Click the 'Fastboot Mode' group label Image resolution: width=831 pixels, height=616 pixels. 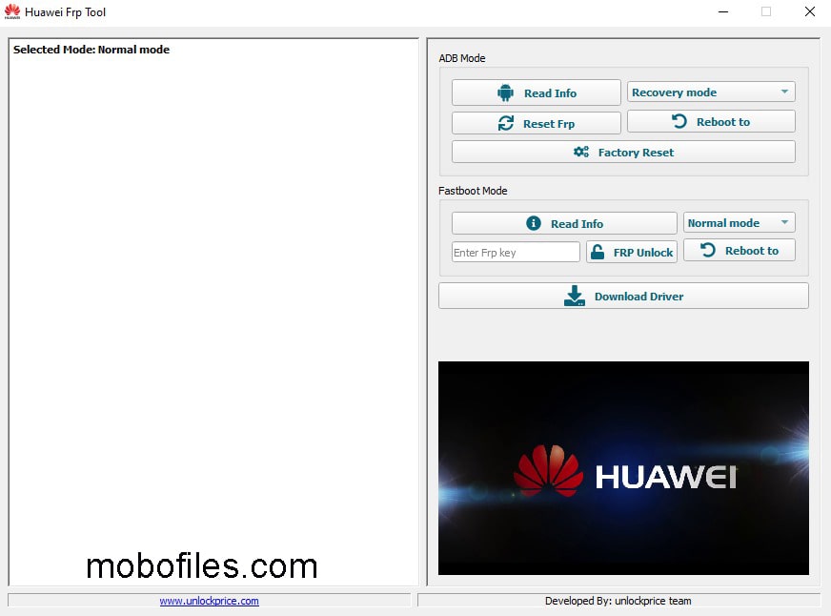(473, 191)
